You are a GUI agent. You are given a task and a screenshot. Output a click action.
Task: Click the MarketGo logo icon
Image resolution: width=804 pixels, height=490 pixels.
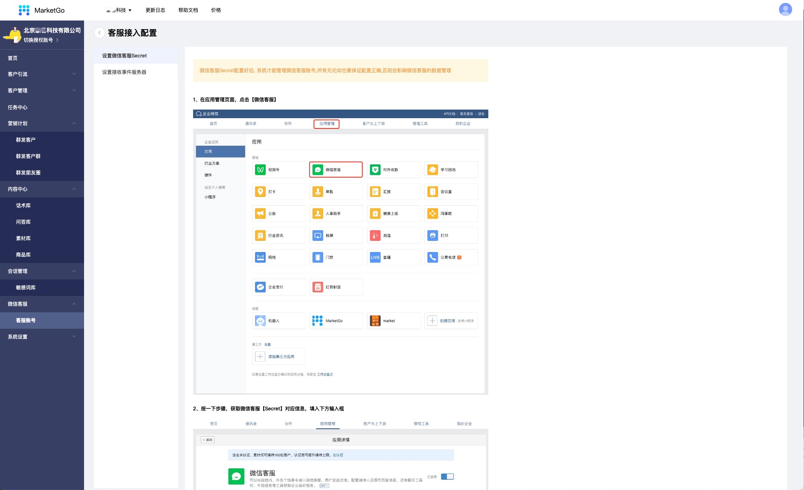click(x=24, y=10)
